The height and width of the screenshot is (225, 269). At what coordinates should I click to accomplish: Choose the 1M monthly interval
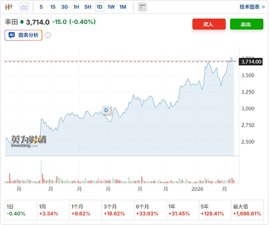coord(123,7)
